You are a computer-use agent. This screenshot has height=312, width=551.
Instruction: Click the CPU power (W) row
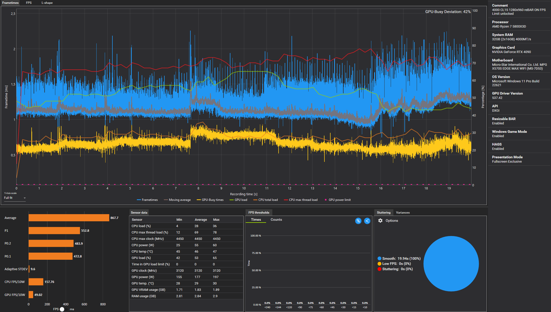186,245
